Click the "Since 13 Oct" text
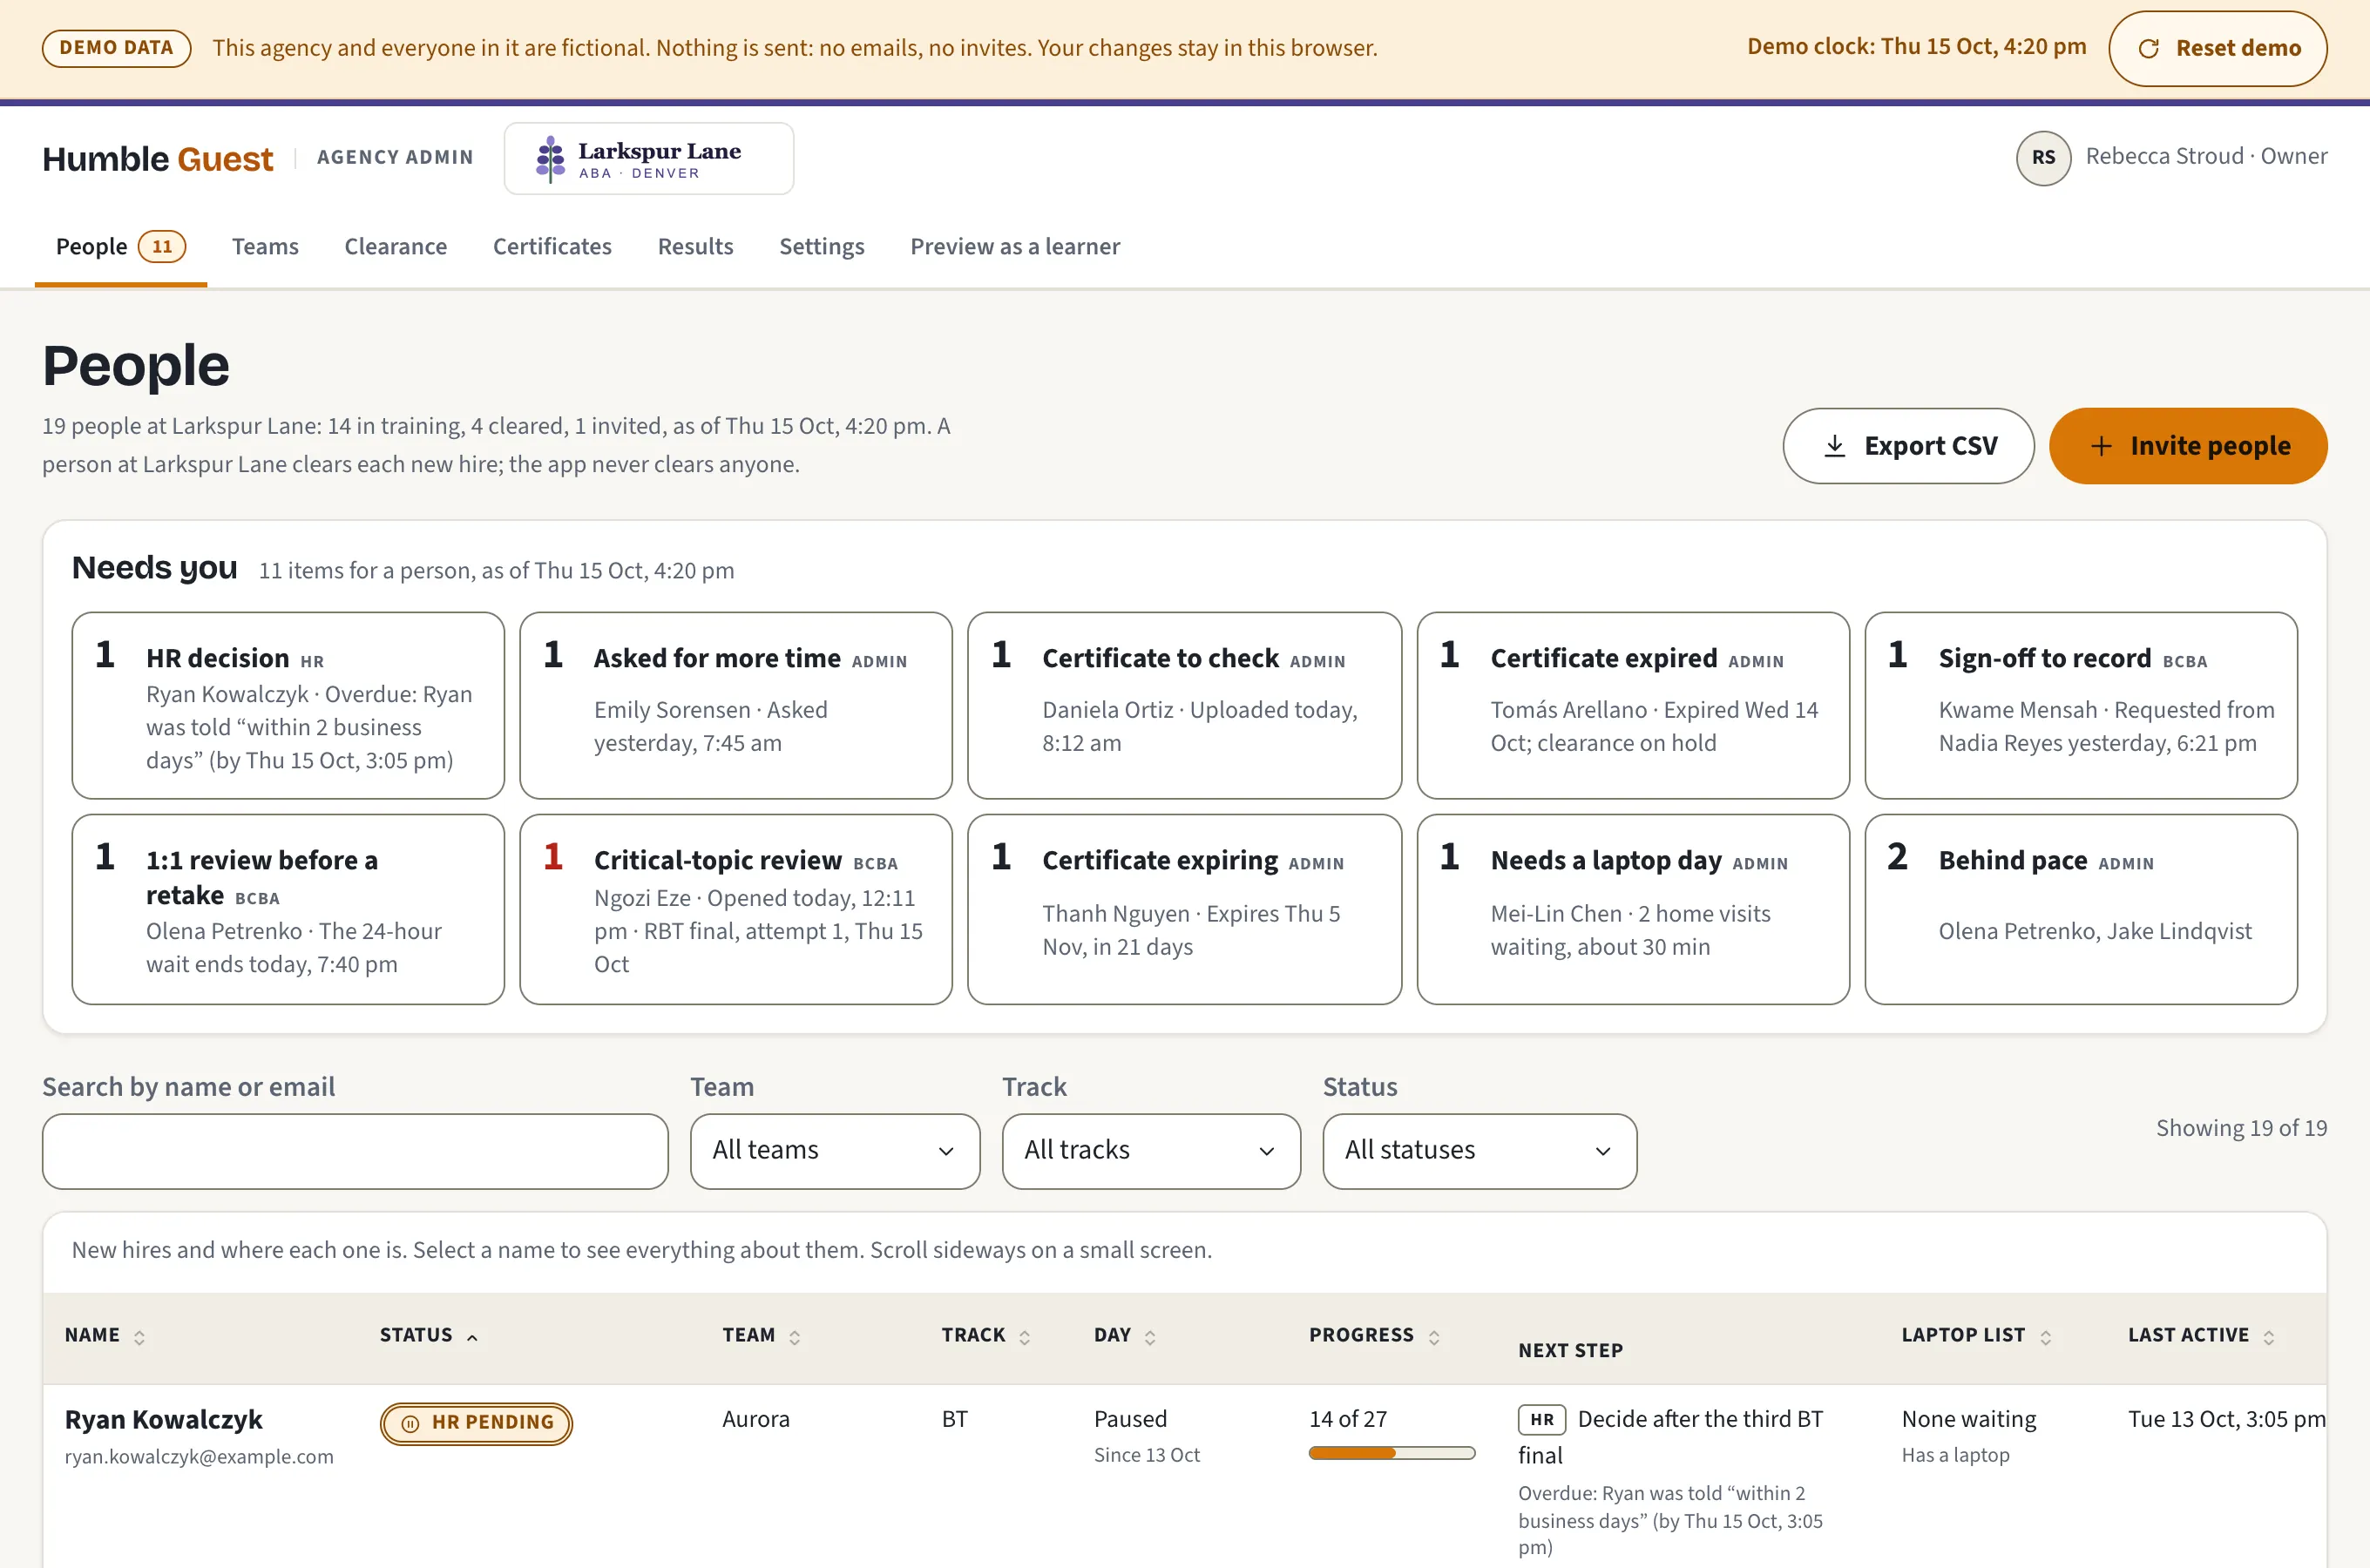 point(1146,1456)
